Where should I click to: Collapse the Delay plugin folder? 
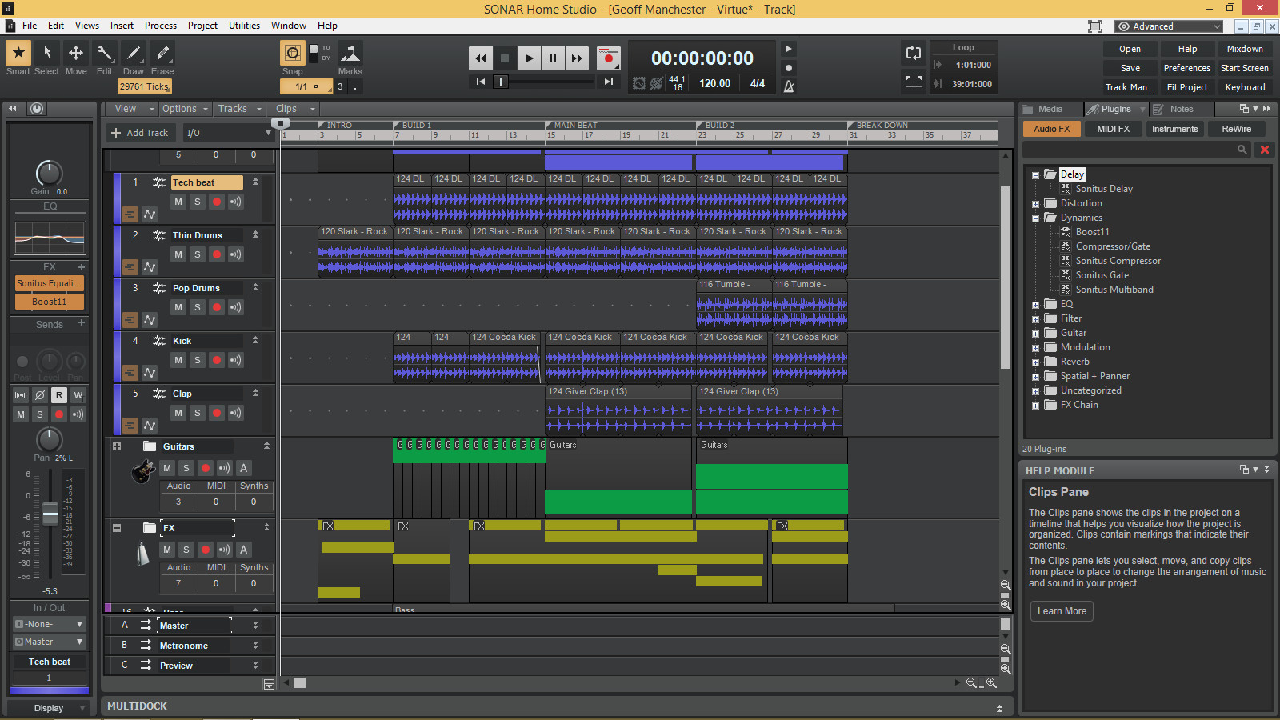(1037, 174)
